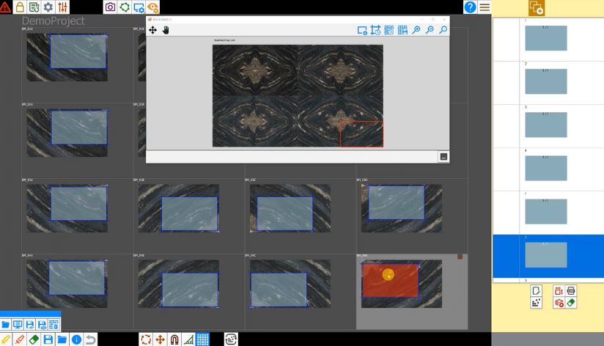Select the third slab thumbnail in bottom row
This screenshot has width=604, height=346.
click(x=290, y=284)
